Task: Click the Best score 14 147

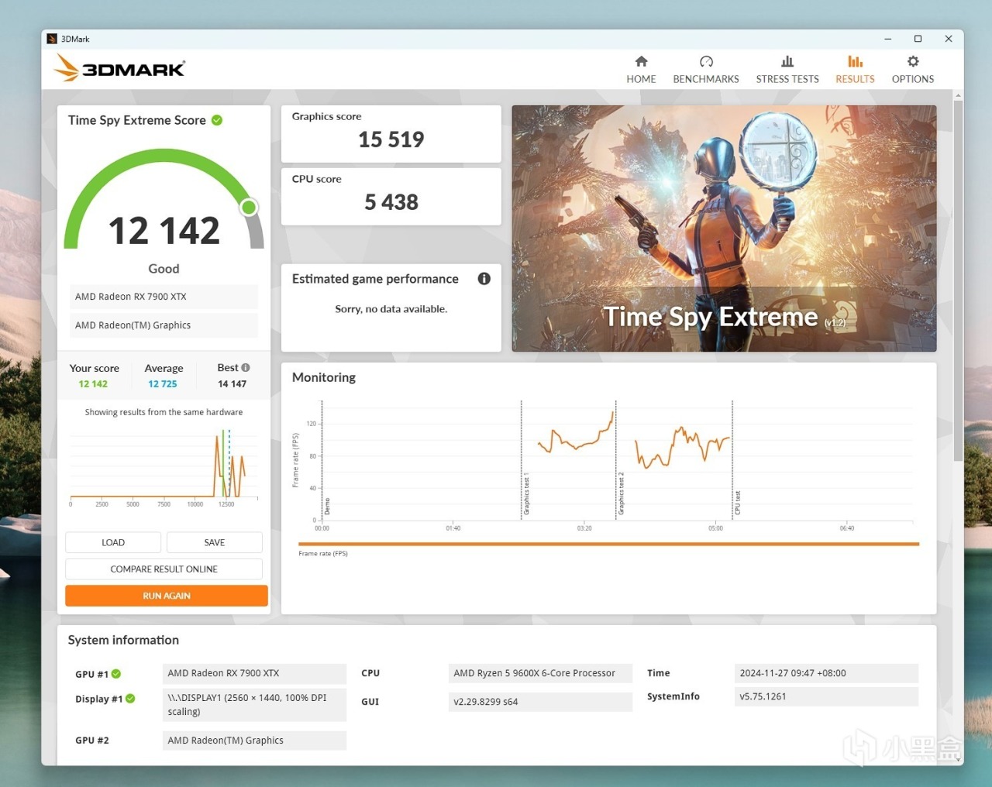Action: (x=232, y=384)
